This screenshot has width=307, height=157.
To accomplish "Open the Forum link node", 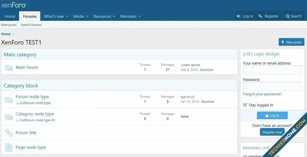I will pyautogui.click(x=26, y=133).
